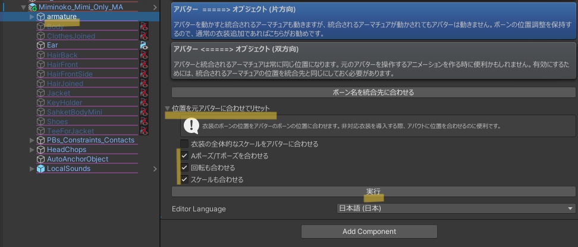Toggle visibility icon beside TeeForJacket
The height and width of the screenshot is (247, 578).
144,131
